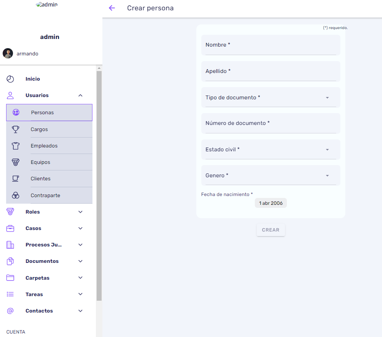Click the Usuarios person icon
The width and height of the screenshot is (382, 337).
pos(10,95)
